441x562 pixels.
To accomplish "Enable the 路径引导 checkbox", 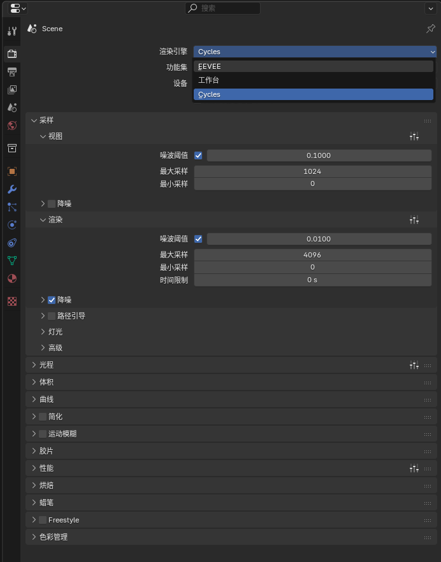I will click(x=52, y=316).
